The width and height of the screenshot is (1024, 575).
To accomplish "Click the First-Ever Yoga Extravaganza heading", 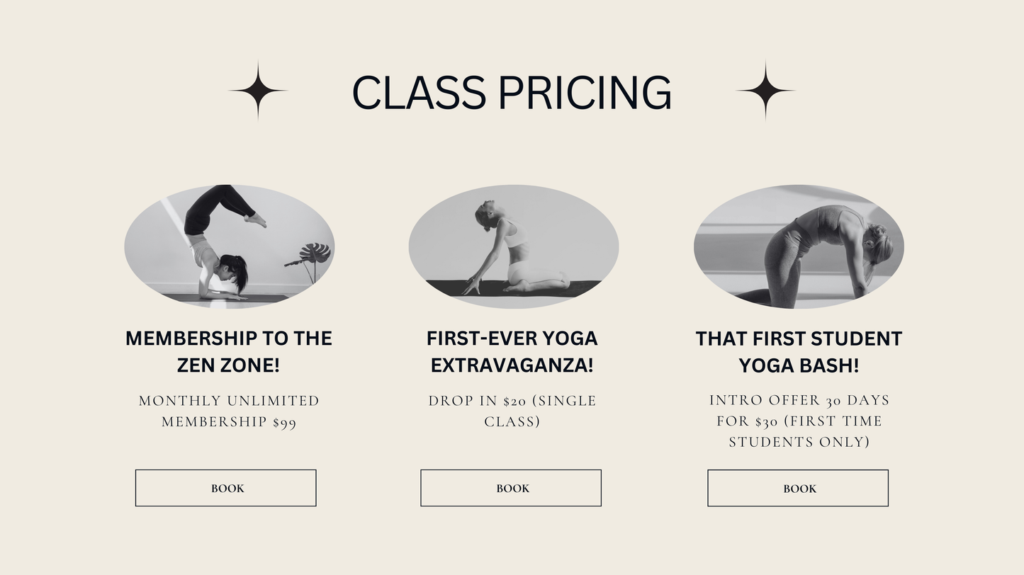I will click(x=512, y=351).
